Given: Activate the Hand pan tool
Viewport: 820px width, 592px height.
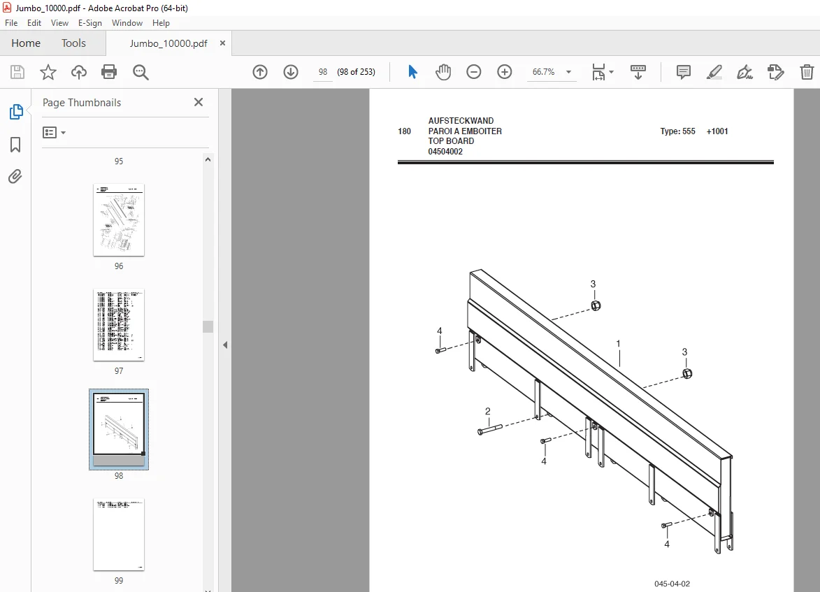Looking at the screenshot, I should [443, 72].
